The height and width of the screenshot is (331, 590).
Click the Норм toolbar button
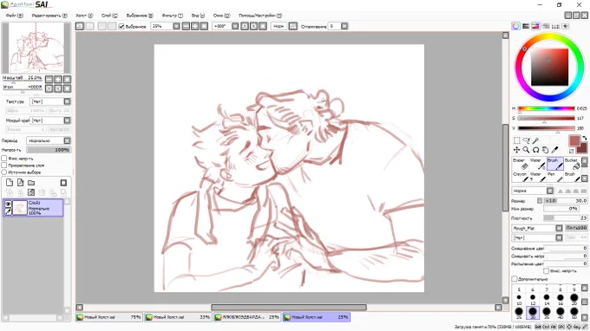(x=279, y=26)
